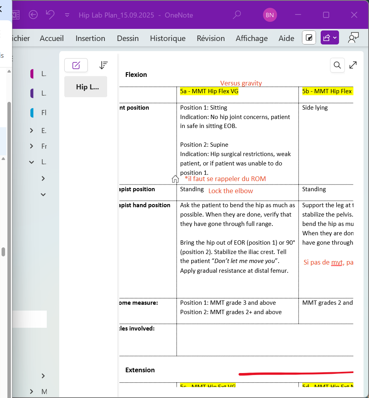Click the Lock the elbow note

click(x=231, y=191)
